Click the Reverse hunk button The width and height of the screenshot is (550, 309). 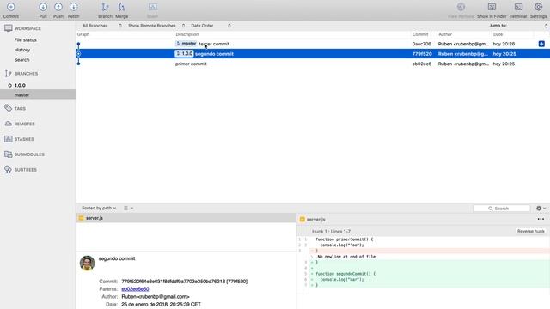click(531, 231)
